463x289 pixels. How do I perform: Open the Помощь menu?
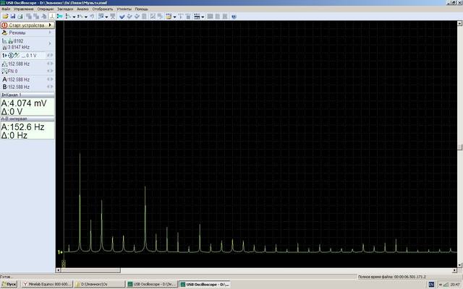click(x=142, y=9)
